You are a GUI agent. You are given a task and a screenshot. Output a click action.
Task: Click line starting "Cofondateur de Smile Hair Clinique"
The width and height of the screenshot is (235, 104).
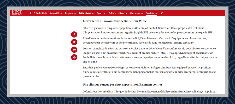pos(150,92)
